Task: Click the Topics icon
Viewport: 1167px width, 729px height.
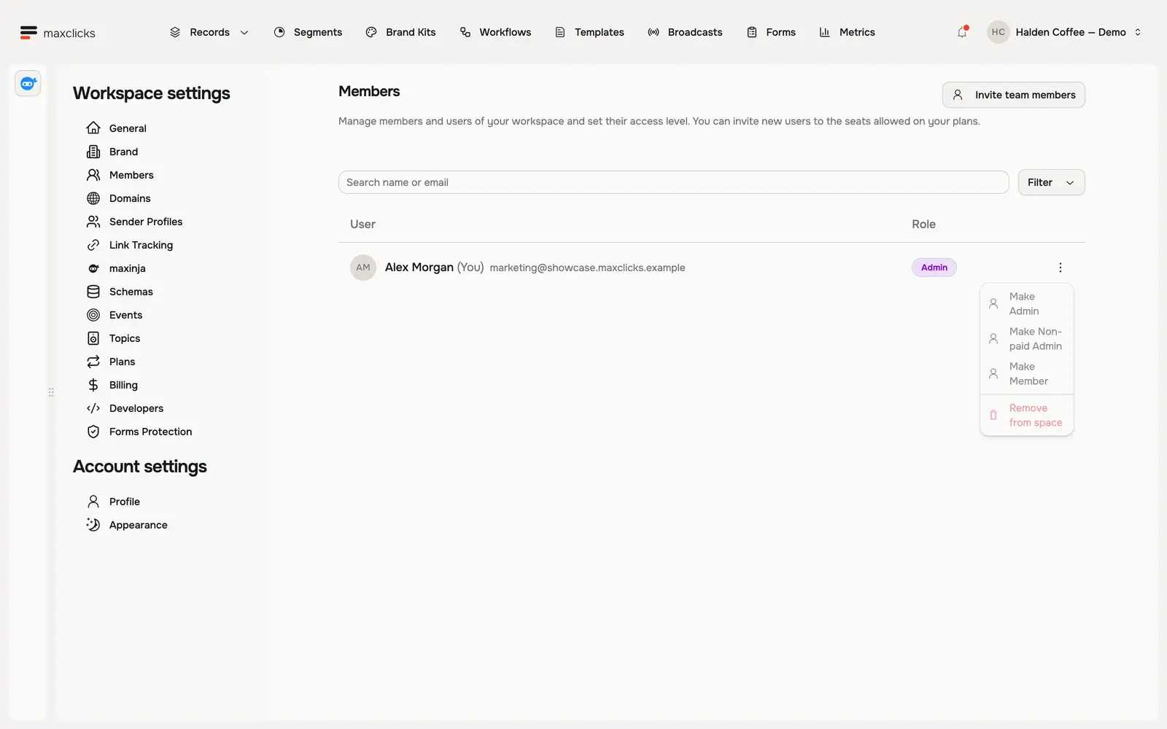Action: [x=93, y=338]
